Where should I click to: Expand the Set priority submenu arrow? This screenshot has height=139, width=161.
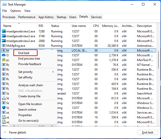[x=53, y=72]
